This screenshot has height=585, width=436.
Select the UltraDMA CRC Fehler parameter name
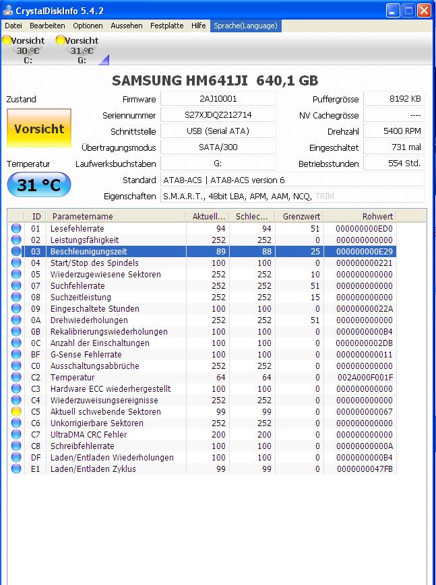[88, 434]
